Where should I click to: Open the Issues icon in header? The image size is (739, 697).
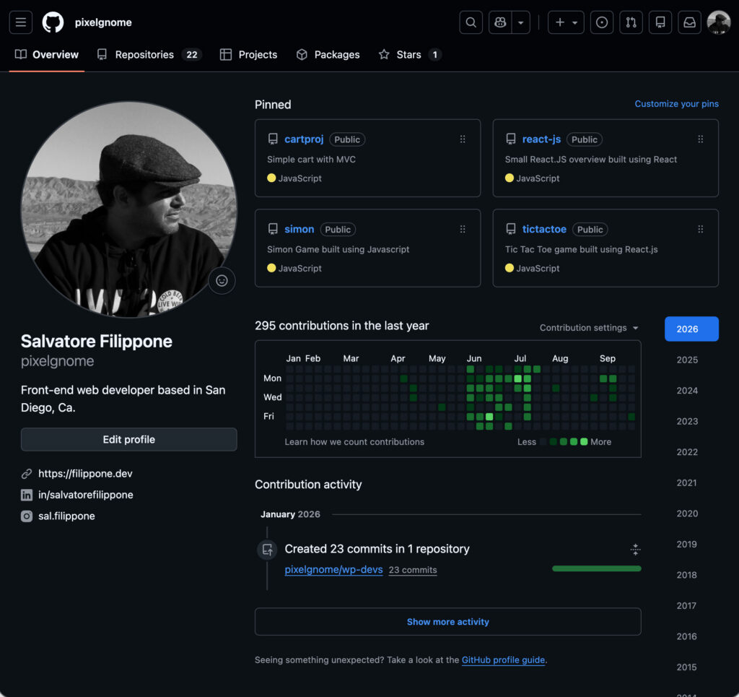(x=602, y=22)
